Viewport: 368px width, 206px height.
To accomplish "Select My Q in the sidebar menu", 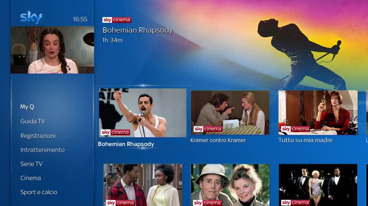I will (x=27, y=107).
